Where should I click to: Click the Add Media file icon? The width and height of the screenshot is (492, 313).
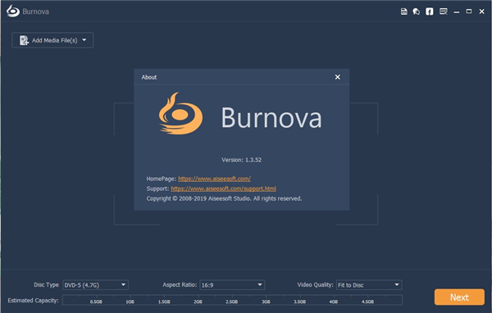click(x=24, y=40)
